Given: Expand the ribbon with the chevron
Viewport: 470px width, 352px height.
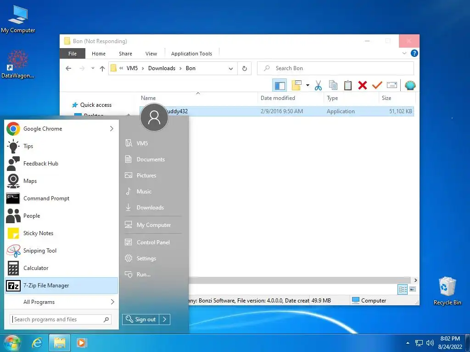Looking at the screenshot, I should pos(404,53).
